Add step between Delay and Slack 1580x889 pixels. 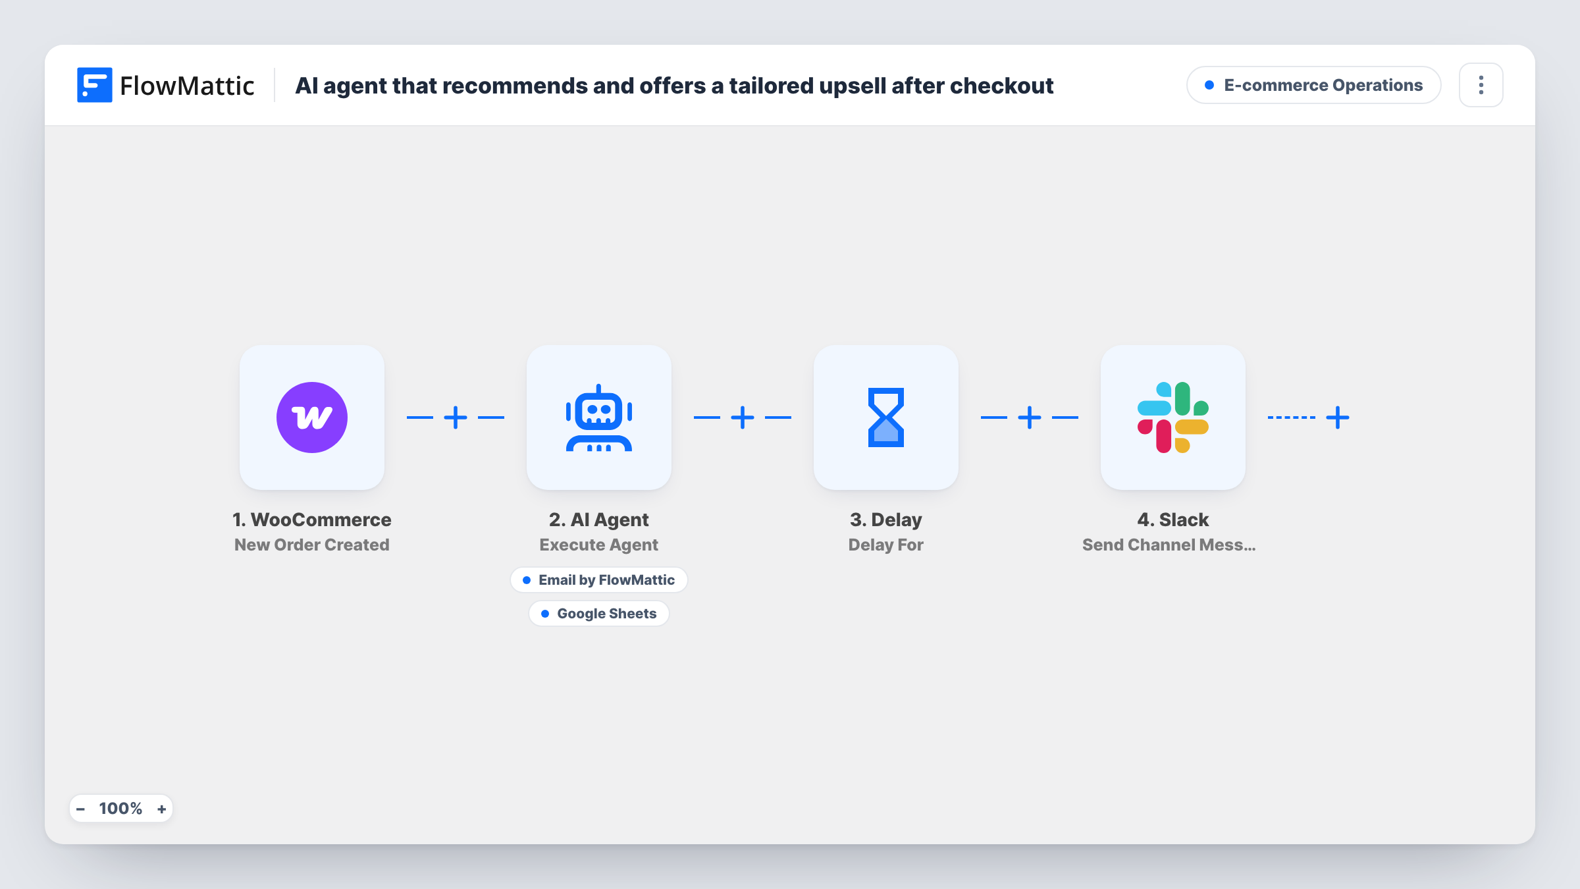click(1030, 418)
